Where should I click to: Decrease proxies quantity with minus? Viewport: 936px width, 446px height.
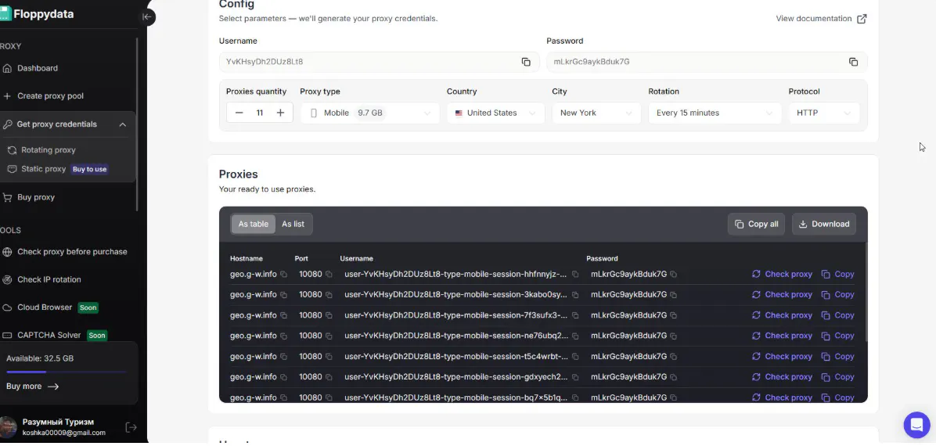pos(239,112)
